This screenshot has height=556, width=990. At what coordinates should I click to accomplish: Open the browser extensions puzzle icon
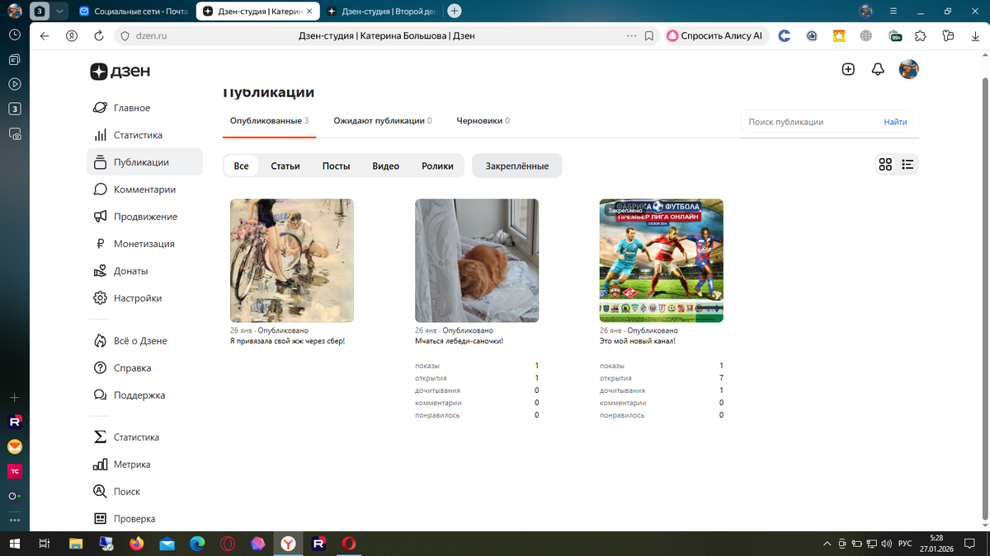click(x=922, y=36)
